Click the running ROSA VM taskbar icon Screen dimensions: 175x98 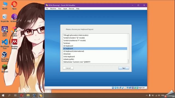pos(40,95)
